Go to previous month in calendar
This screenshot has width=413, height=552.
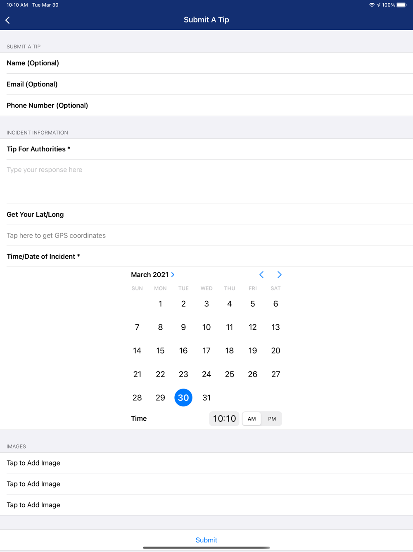coord(261,275)
